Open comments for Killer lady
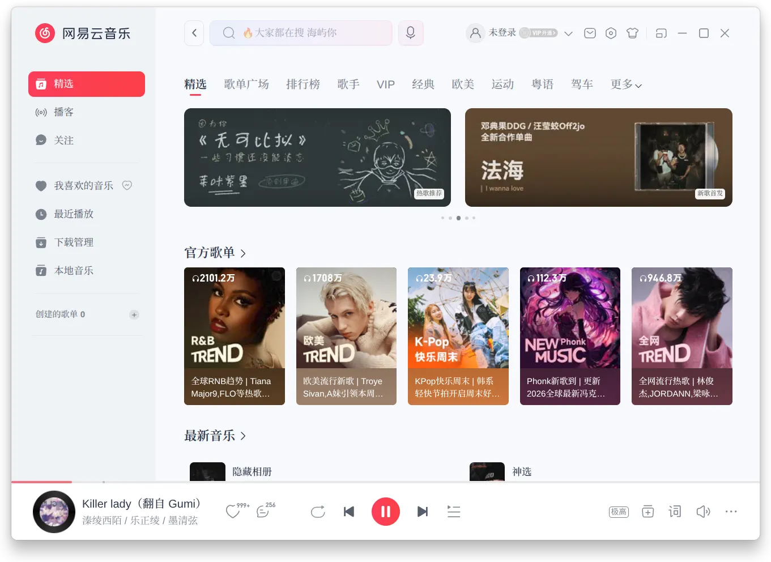The width and height of the screenshot is (771, 562). pyautogui.click(x=263, y=512)
